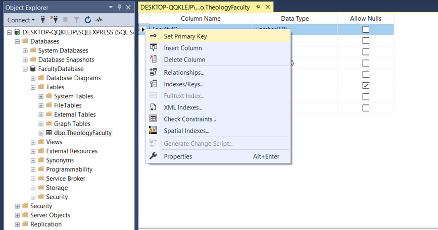This screenshot has width=438, height=230.
Task: Click the pin icon on the TheologyFaculty tab
Action: [258, 7]
